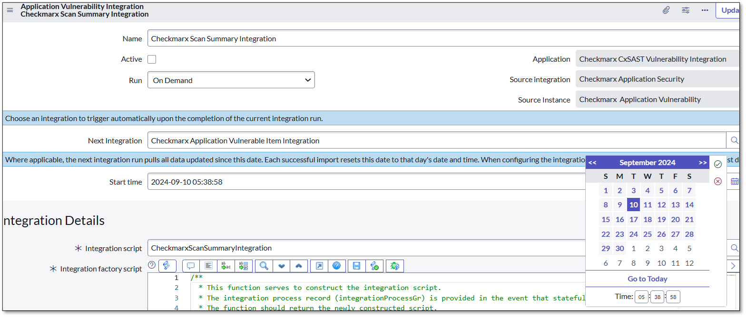Click the Next Integration input field
The height and width of the screenshot is (317, 746).
pyautogui.click(x=436, y=140)
